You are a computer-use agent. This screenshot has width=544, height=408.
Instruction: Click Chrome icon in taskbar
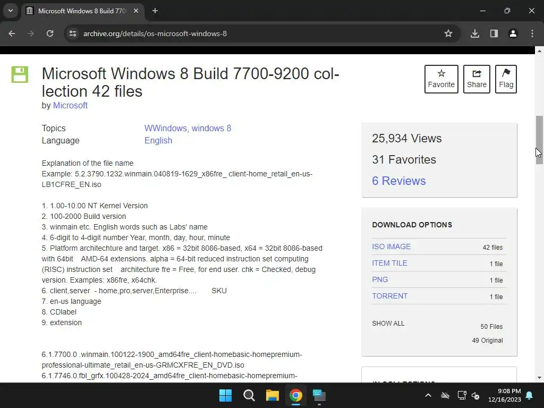tap(296, 395)
